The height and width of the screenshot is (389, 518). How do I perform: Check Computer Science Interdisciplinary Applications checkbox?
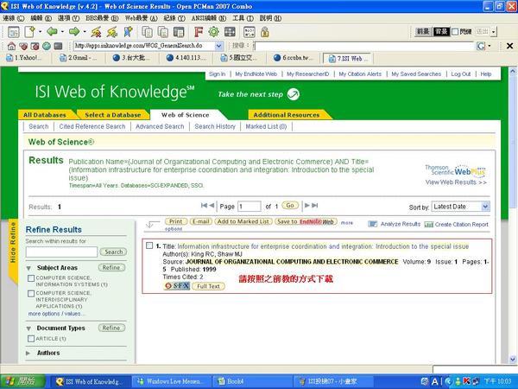[x=31, y=293]
